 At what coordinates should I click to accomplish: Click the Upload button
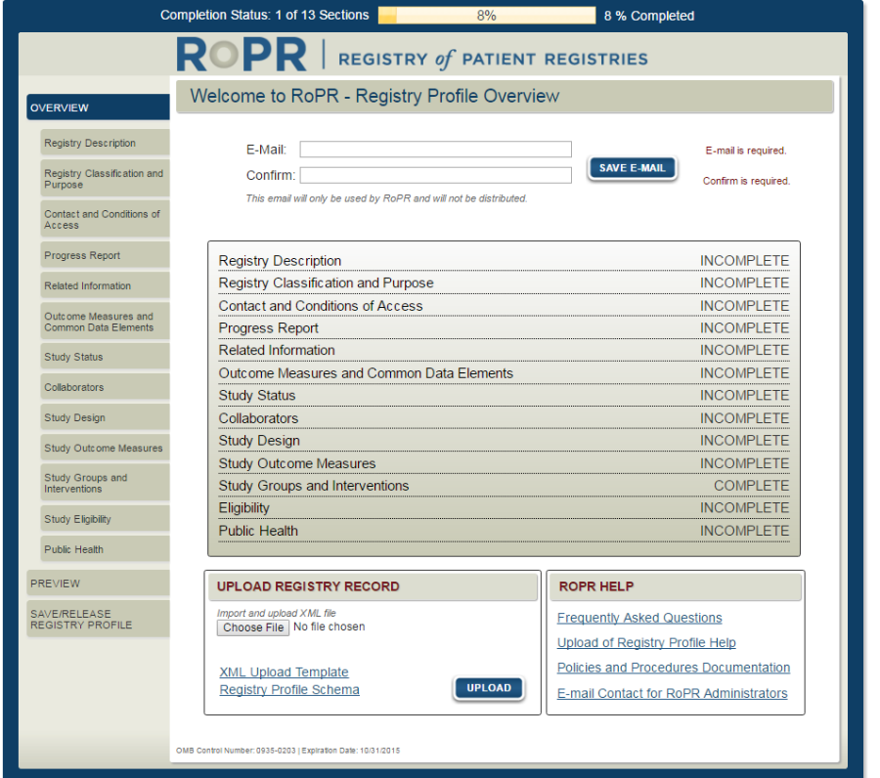[x=489, y=688]
